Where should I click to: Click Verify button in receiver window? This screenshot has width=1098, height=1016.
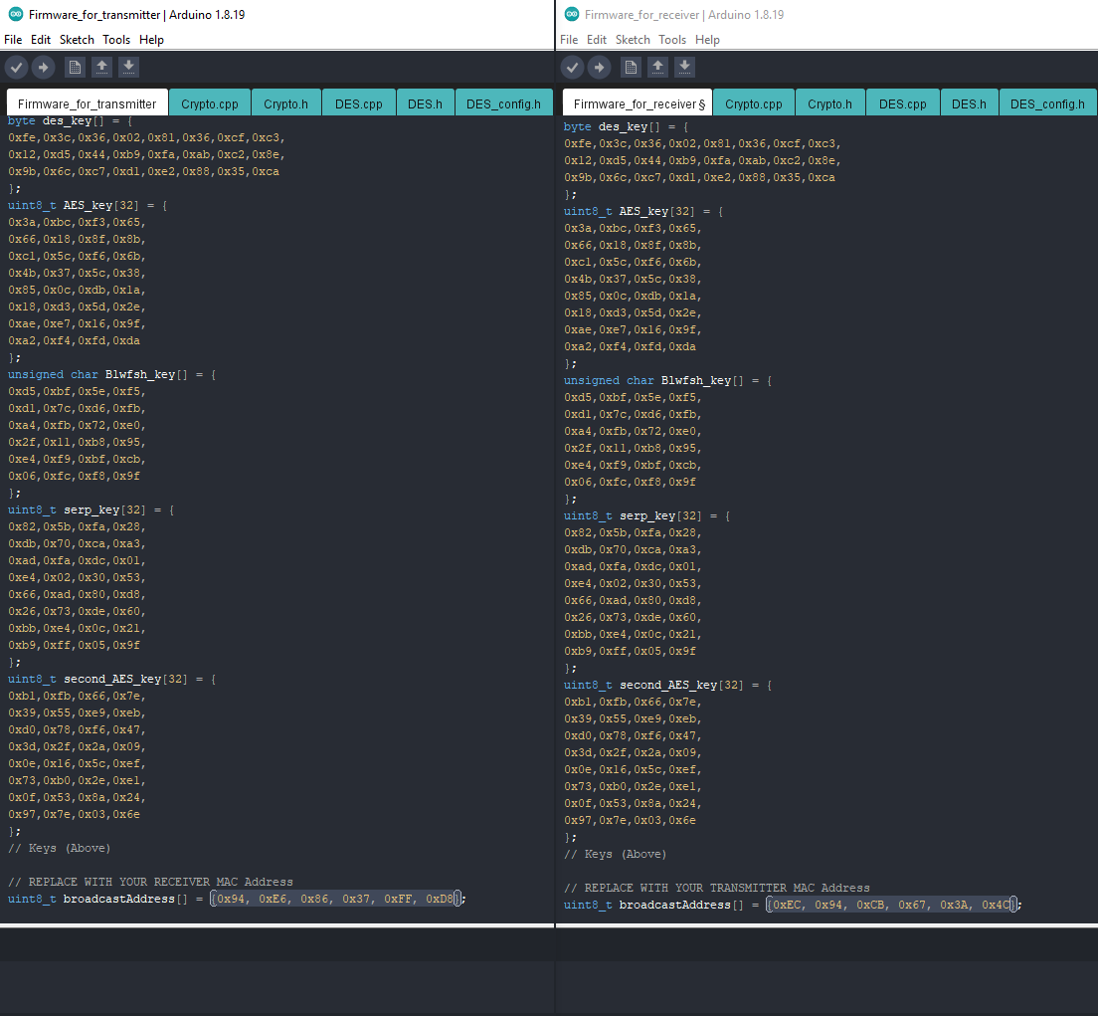coord(573,68)
